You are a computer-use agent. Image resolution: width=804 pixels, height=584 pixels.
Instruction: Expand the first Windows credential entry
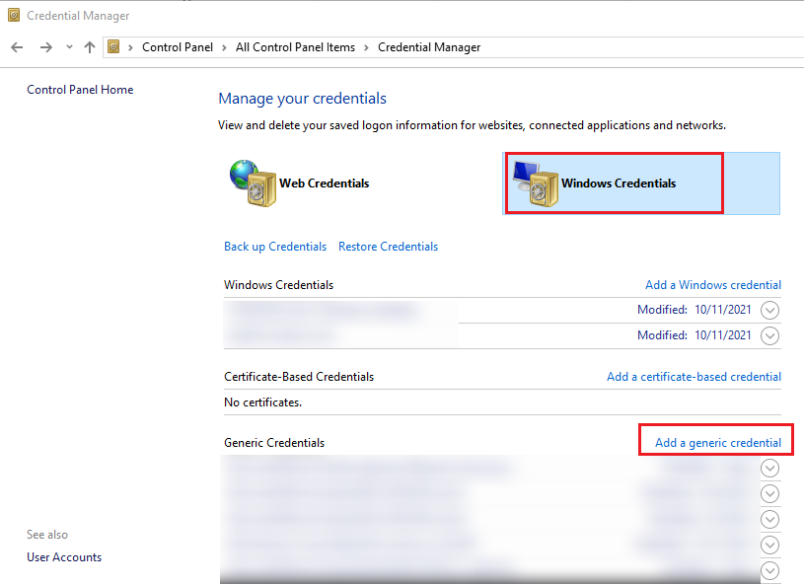point(769,309)
